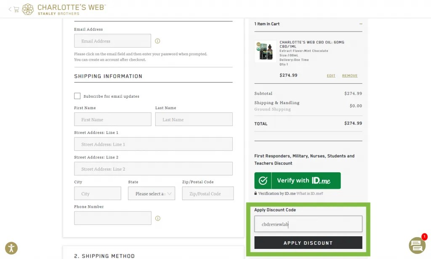Click the CBD Oil product thumbnail
431x259 pixels.
coord(265,51)
